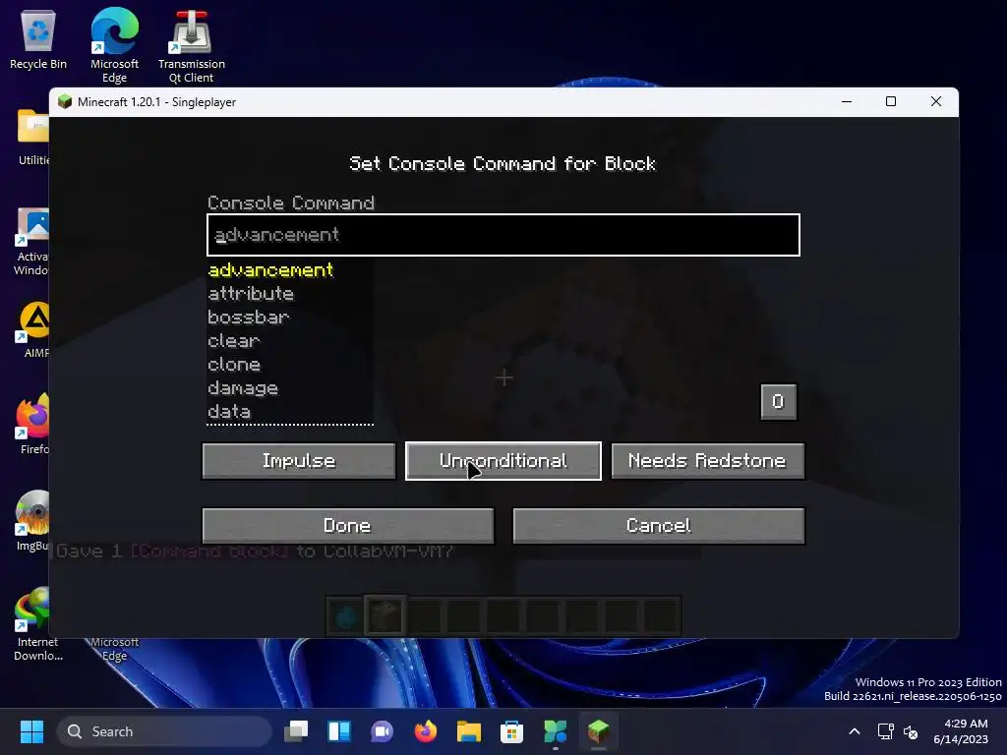Open the Chat taskbar icon
1007x755 pixels.
(383, 731)
